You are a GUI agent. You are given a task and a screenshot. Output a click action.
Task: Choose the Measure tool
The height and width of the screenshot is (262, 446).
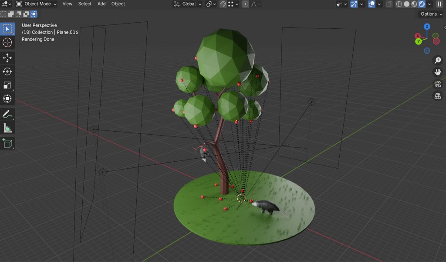click(7, 128)
